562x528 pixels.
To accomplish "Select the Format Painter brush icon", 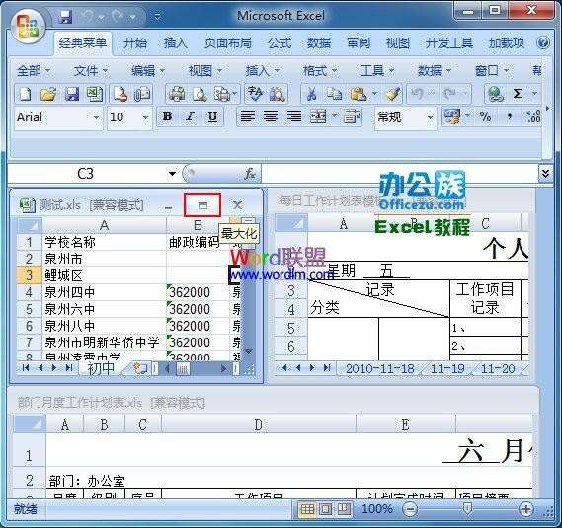I will [x=392, y=94].
